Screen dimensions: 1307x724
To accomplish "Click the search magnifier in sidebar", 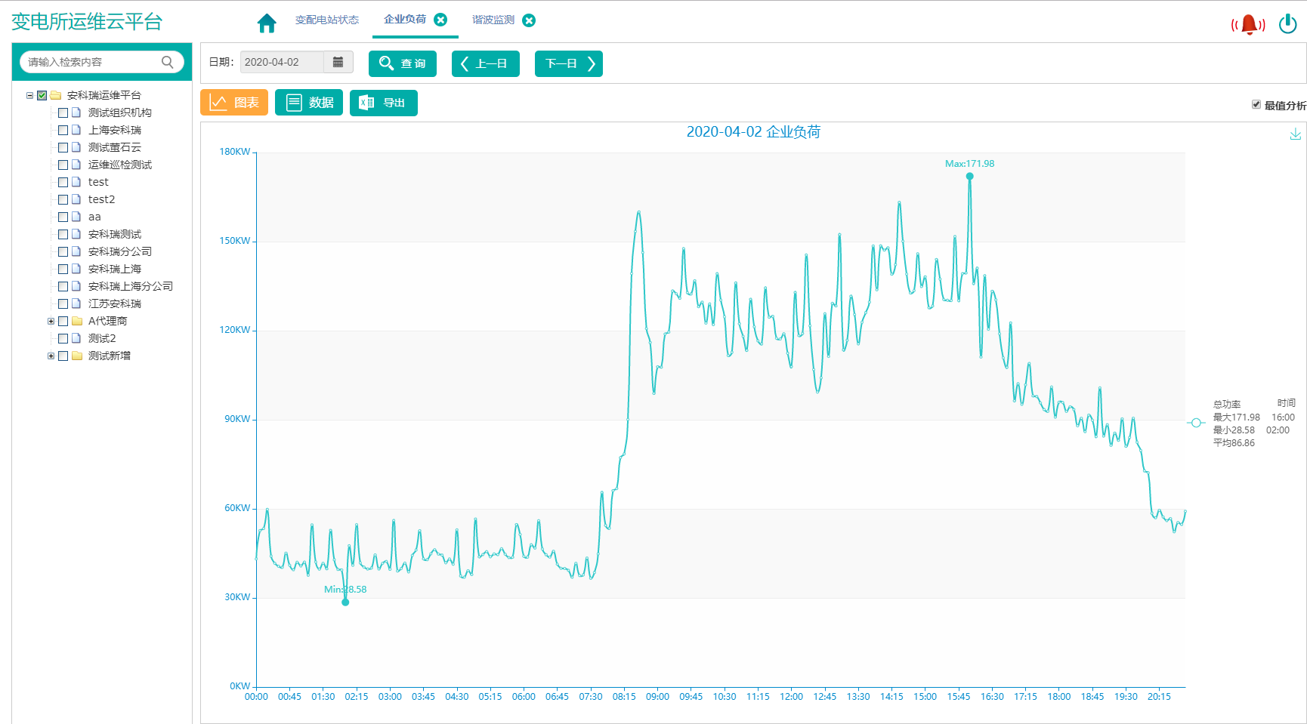I will click(x=168, y=62).
